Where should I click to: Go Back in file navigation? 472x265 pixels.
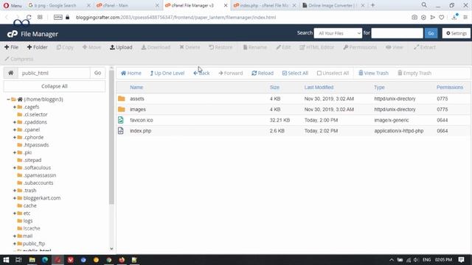click(201, 73)
